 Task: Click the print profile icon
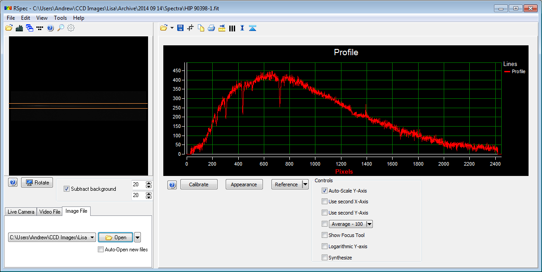pyautogui.click(x=211, y=28)
